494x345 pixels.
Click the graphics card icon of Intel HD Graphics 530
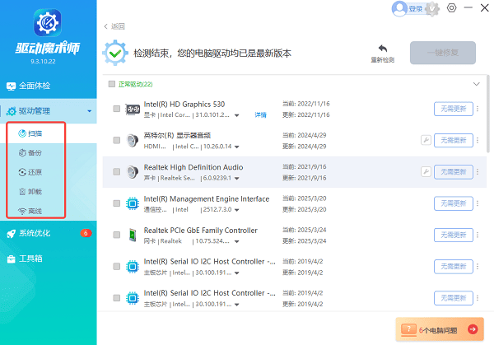[x=133, y=110]
